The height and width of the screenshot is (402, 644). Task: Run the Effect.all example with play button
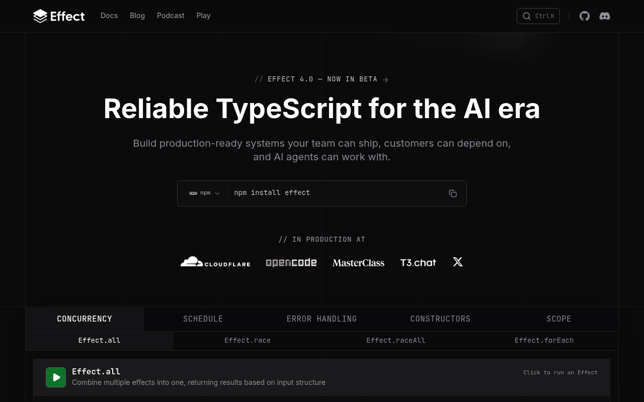click(x=56, y=377)
